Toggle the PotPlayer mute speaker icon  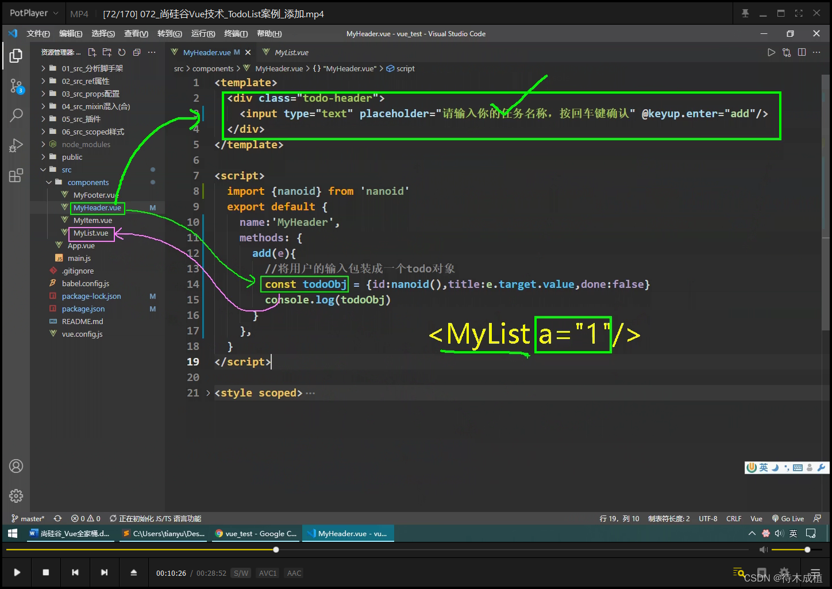764,550
